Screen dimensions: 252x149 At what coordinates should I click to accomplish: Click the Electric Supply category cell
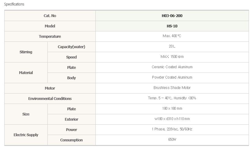point(26,135)
